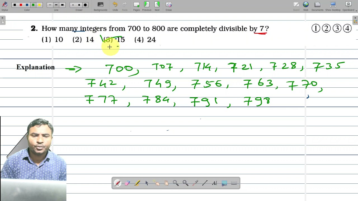Select the eraser tool in the stylus palette
This screenshot has height=201, width=358.
coord(127,183)
